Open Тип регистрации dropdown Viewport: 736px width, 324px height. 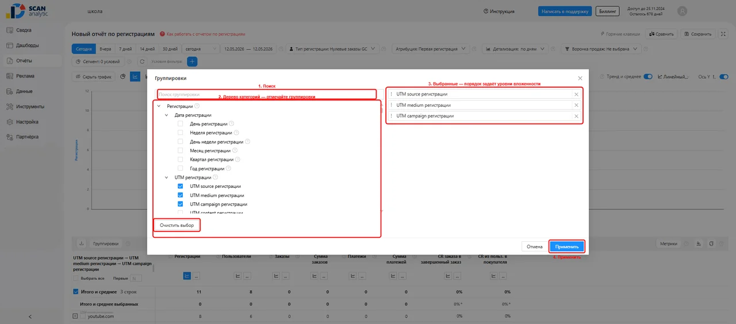(x=333, y=49)
